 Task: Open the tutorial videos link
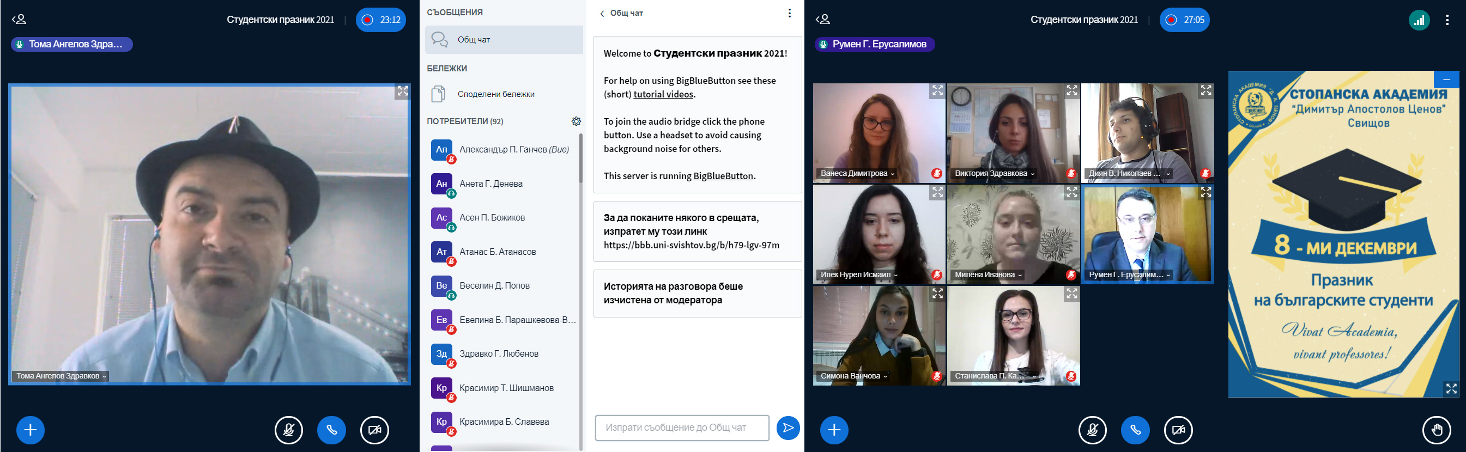[663, 94]
